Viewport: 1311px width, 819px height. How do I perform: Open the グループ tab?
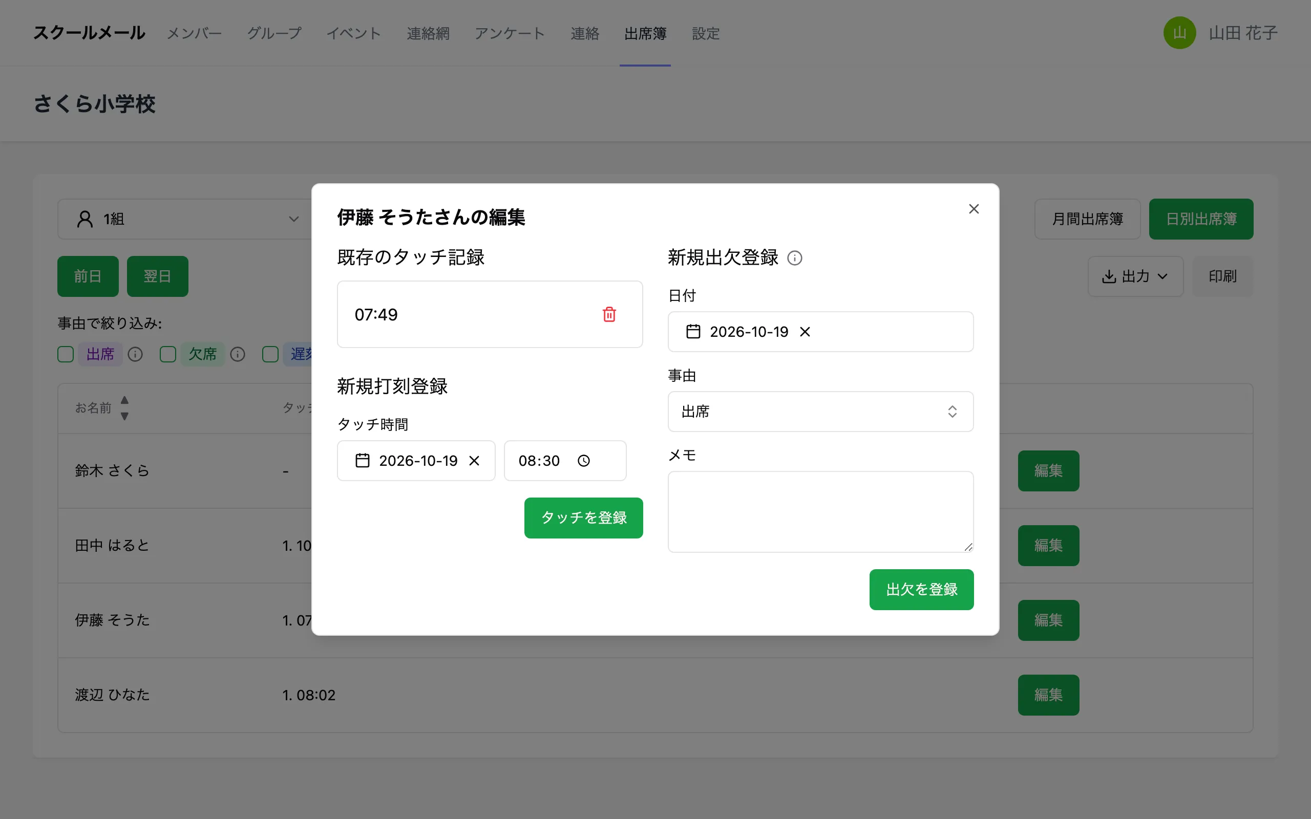(x=274, y=34)
